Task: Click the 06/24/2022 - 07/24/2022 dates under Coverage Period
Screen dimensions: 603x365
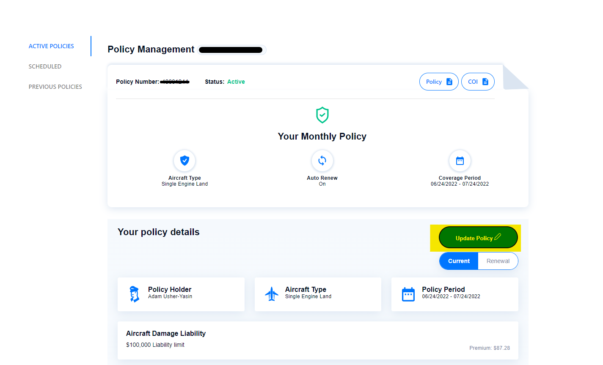Action: click(x=460, y=184)
